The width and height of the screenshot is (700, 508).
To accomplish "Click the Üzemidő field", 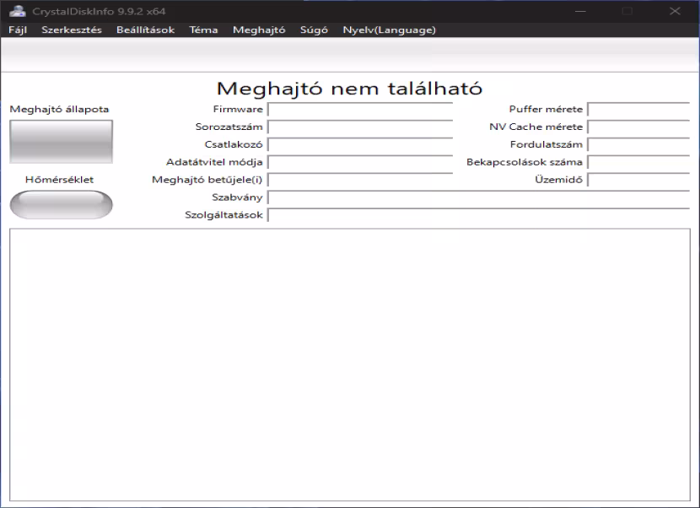I will 638,180.
